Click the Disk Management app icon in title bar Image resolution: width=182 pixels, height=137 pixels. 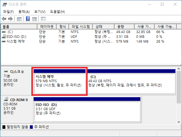point(5,5)
